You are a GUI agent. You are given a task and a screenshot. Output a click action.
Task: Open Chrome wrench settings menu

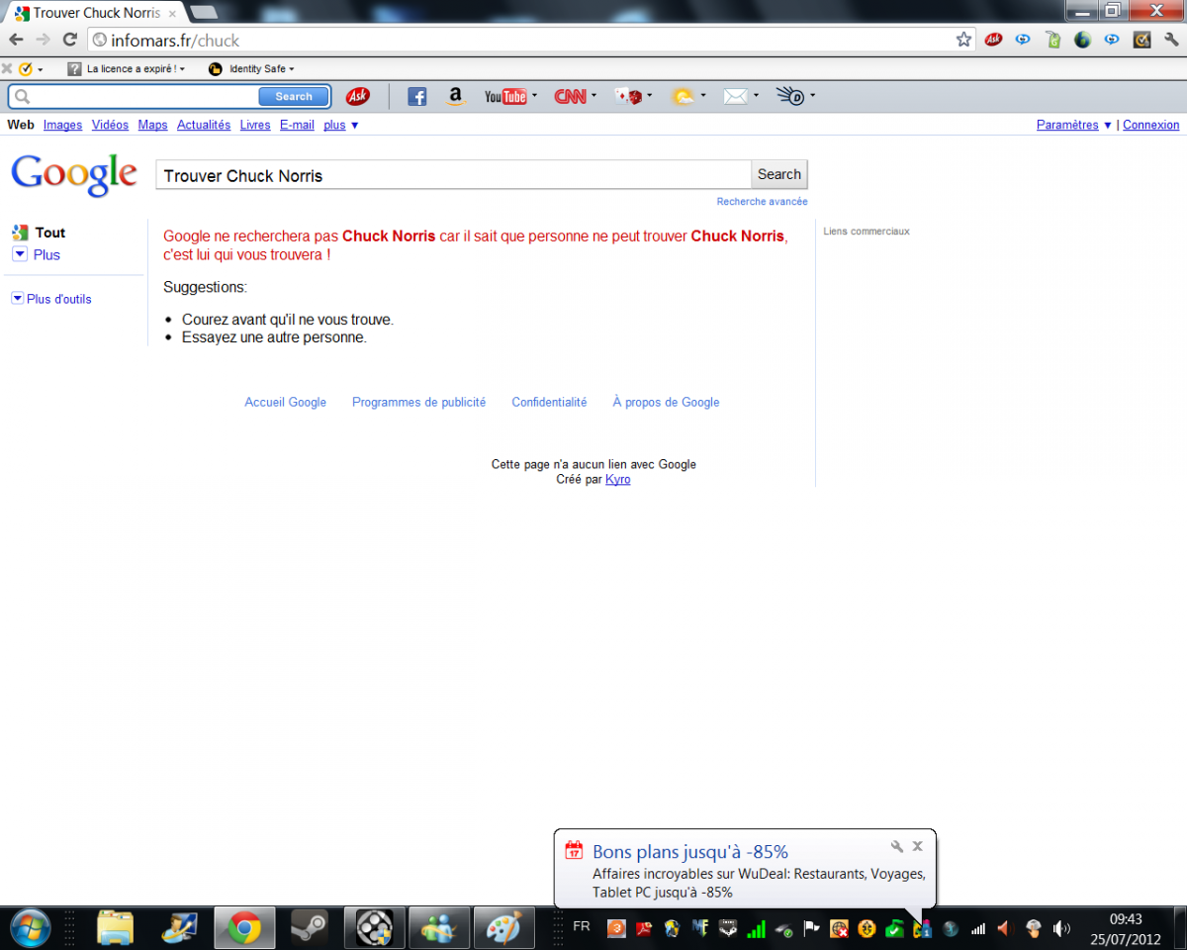click(1170, 40)
